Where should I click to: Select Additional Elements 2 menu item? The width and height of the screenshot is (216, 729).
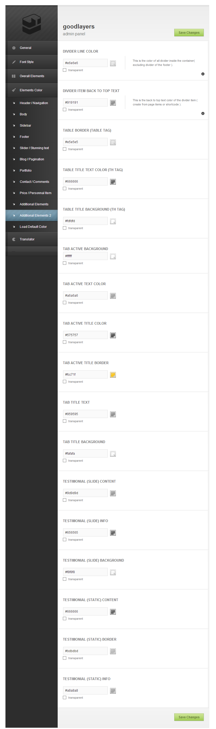pos(35,216)
